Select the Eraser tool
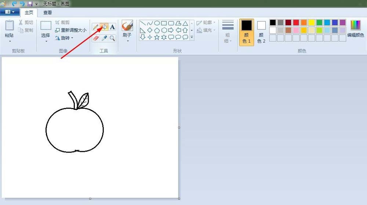 95,38
